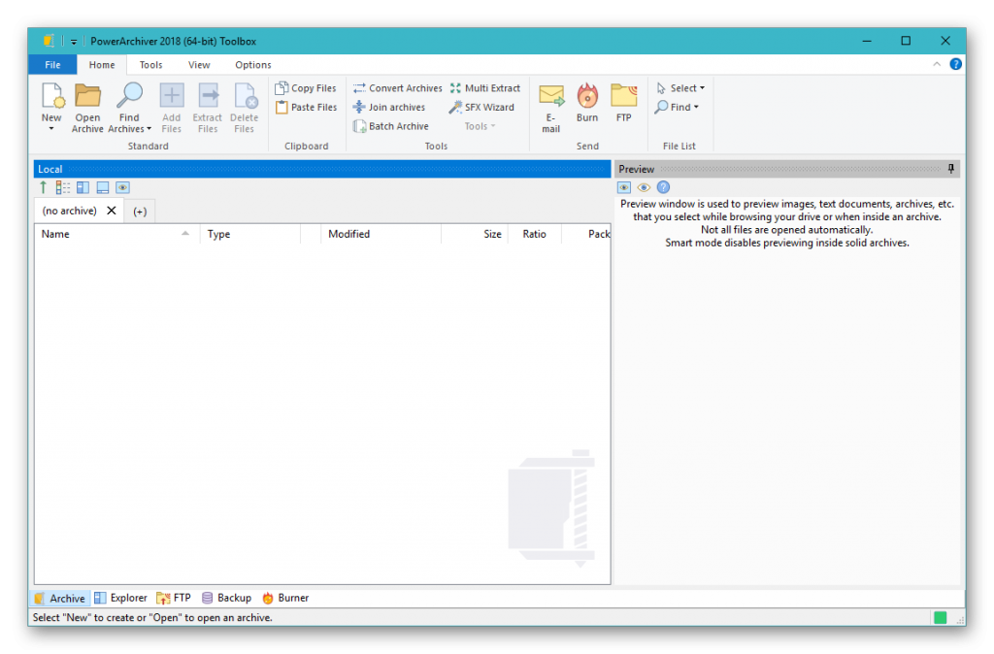Go up a folder with the green arrow

(x=45, y=187)
